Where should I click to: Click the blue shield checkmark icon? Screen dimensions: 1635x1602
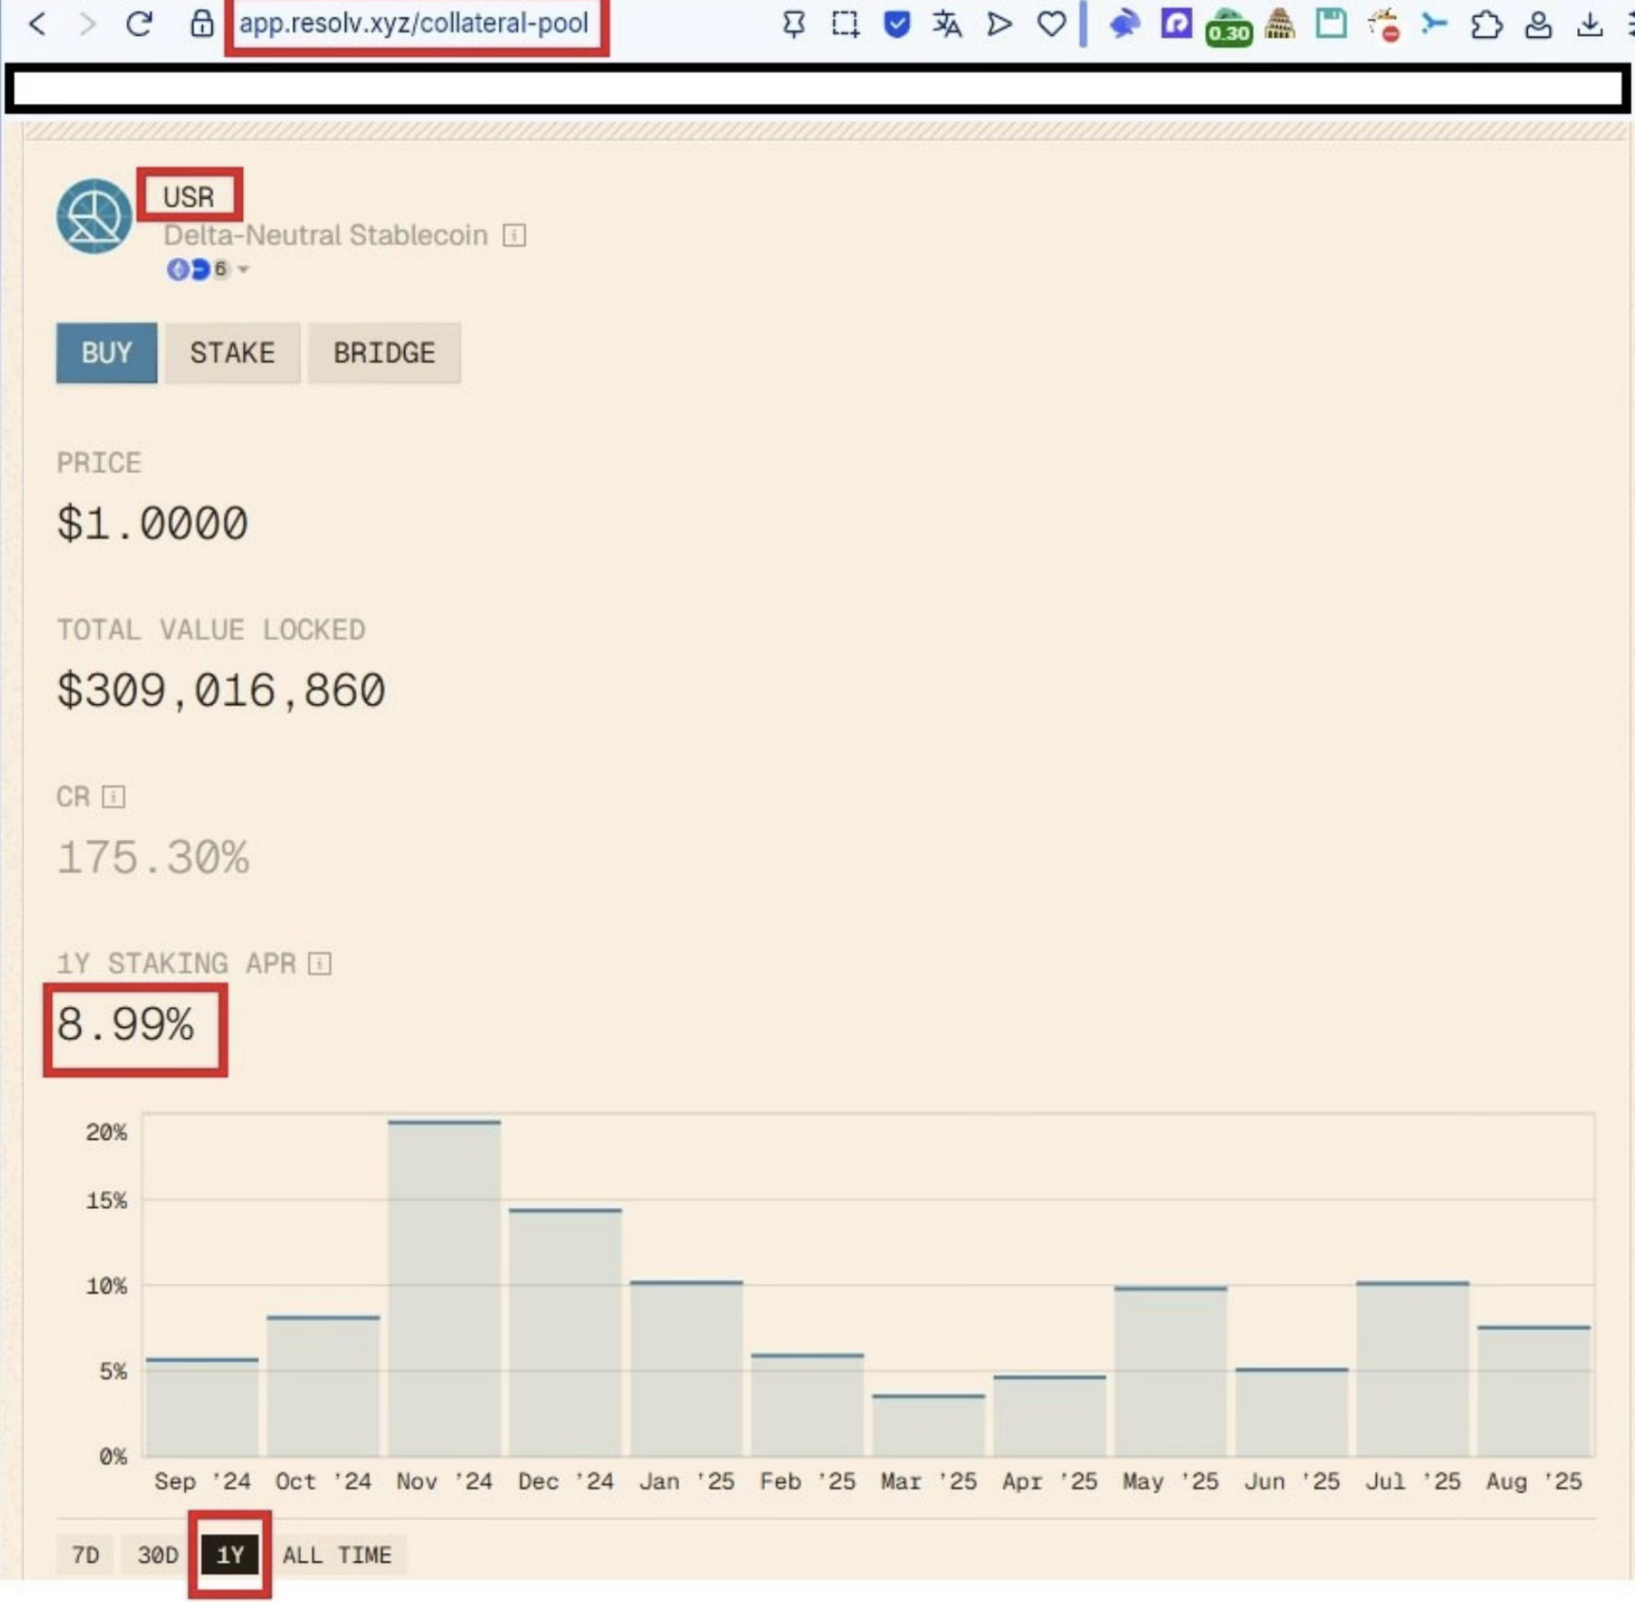tap(896, 24)
